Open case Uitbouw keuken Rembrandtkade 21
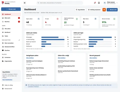The width and height of the screenshot is (120, 92). (36, 75)
